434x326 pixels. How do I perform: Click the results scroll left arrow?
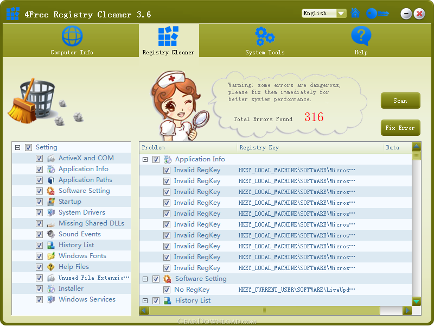pyautogui.click(x=144, y=310)
